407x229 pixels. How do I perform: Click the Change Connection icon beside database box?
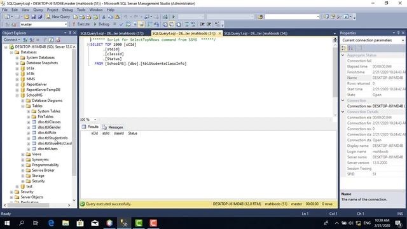point(14,24)
